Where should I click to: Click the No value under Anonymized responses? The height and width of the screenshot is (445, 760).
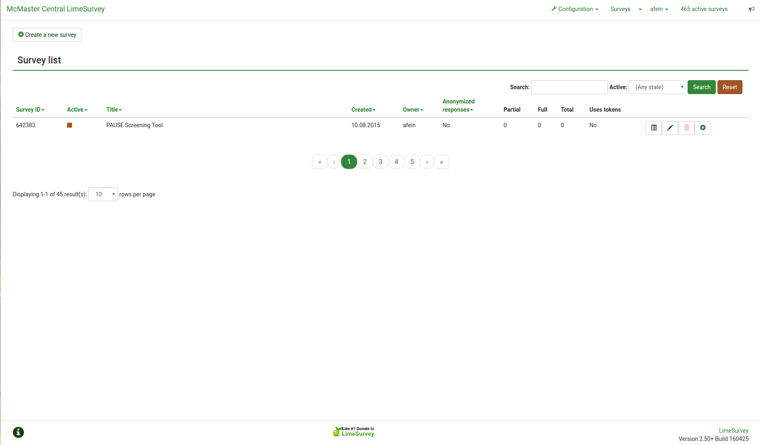click(x=446, y=125)
